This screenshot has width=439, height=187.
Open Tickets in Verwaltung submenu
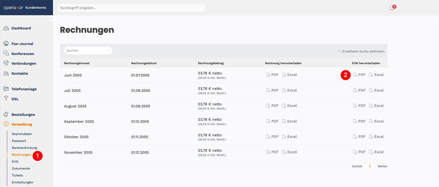(17, 175)
